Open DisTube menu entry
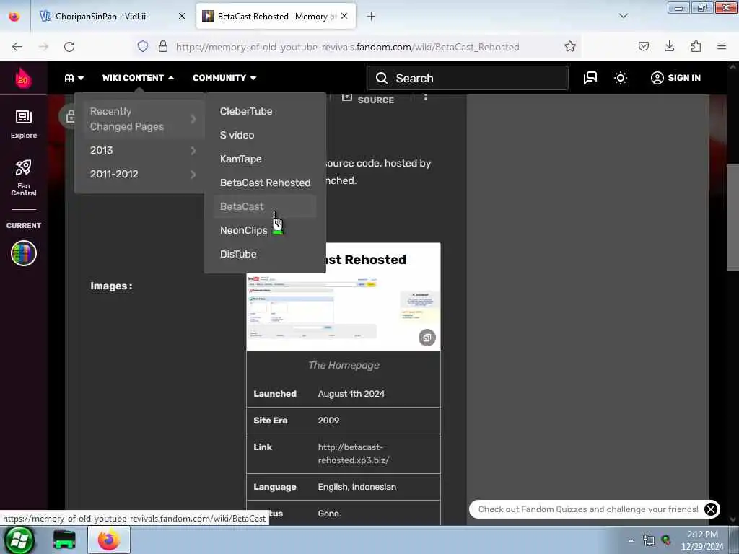 [238, 254]
